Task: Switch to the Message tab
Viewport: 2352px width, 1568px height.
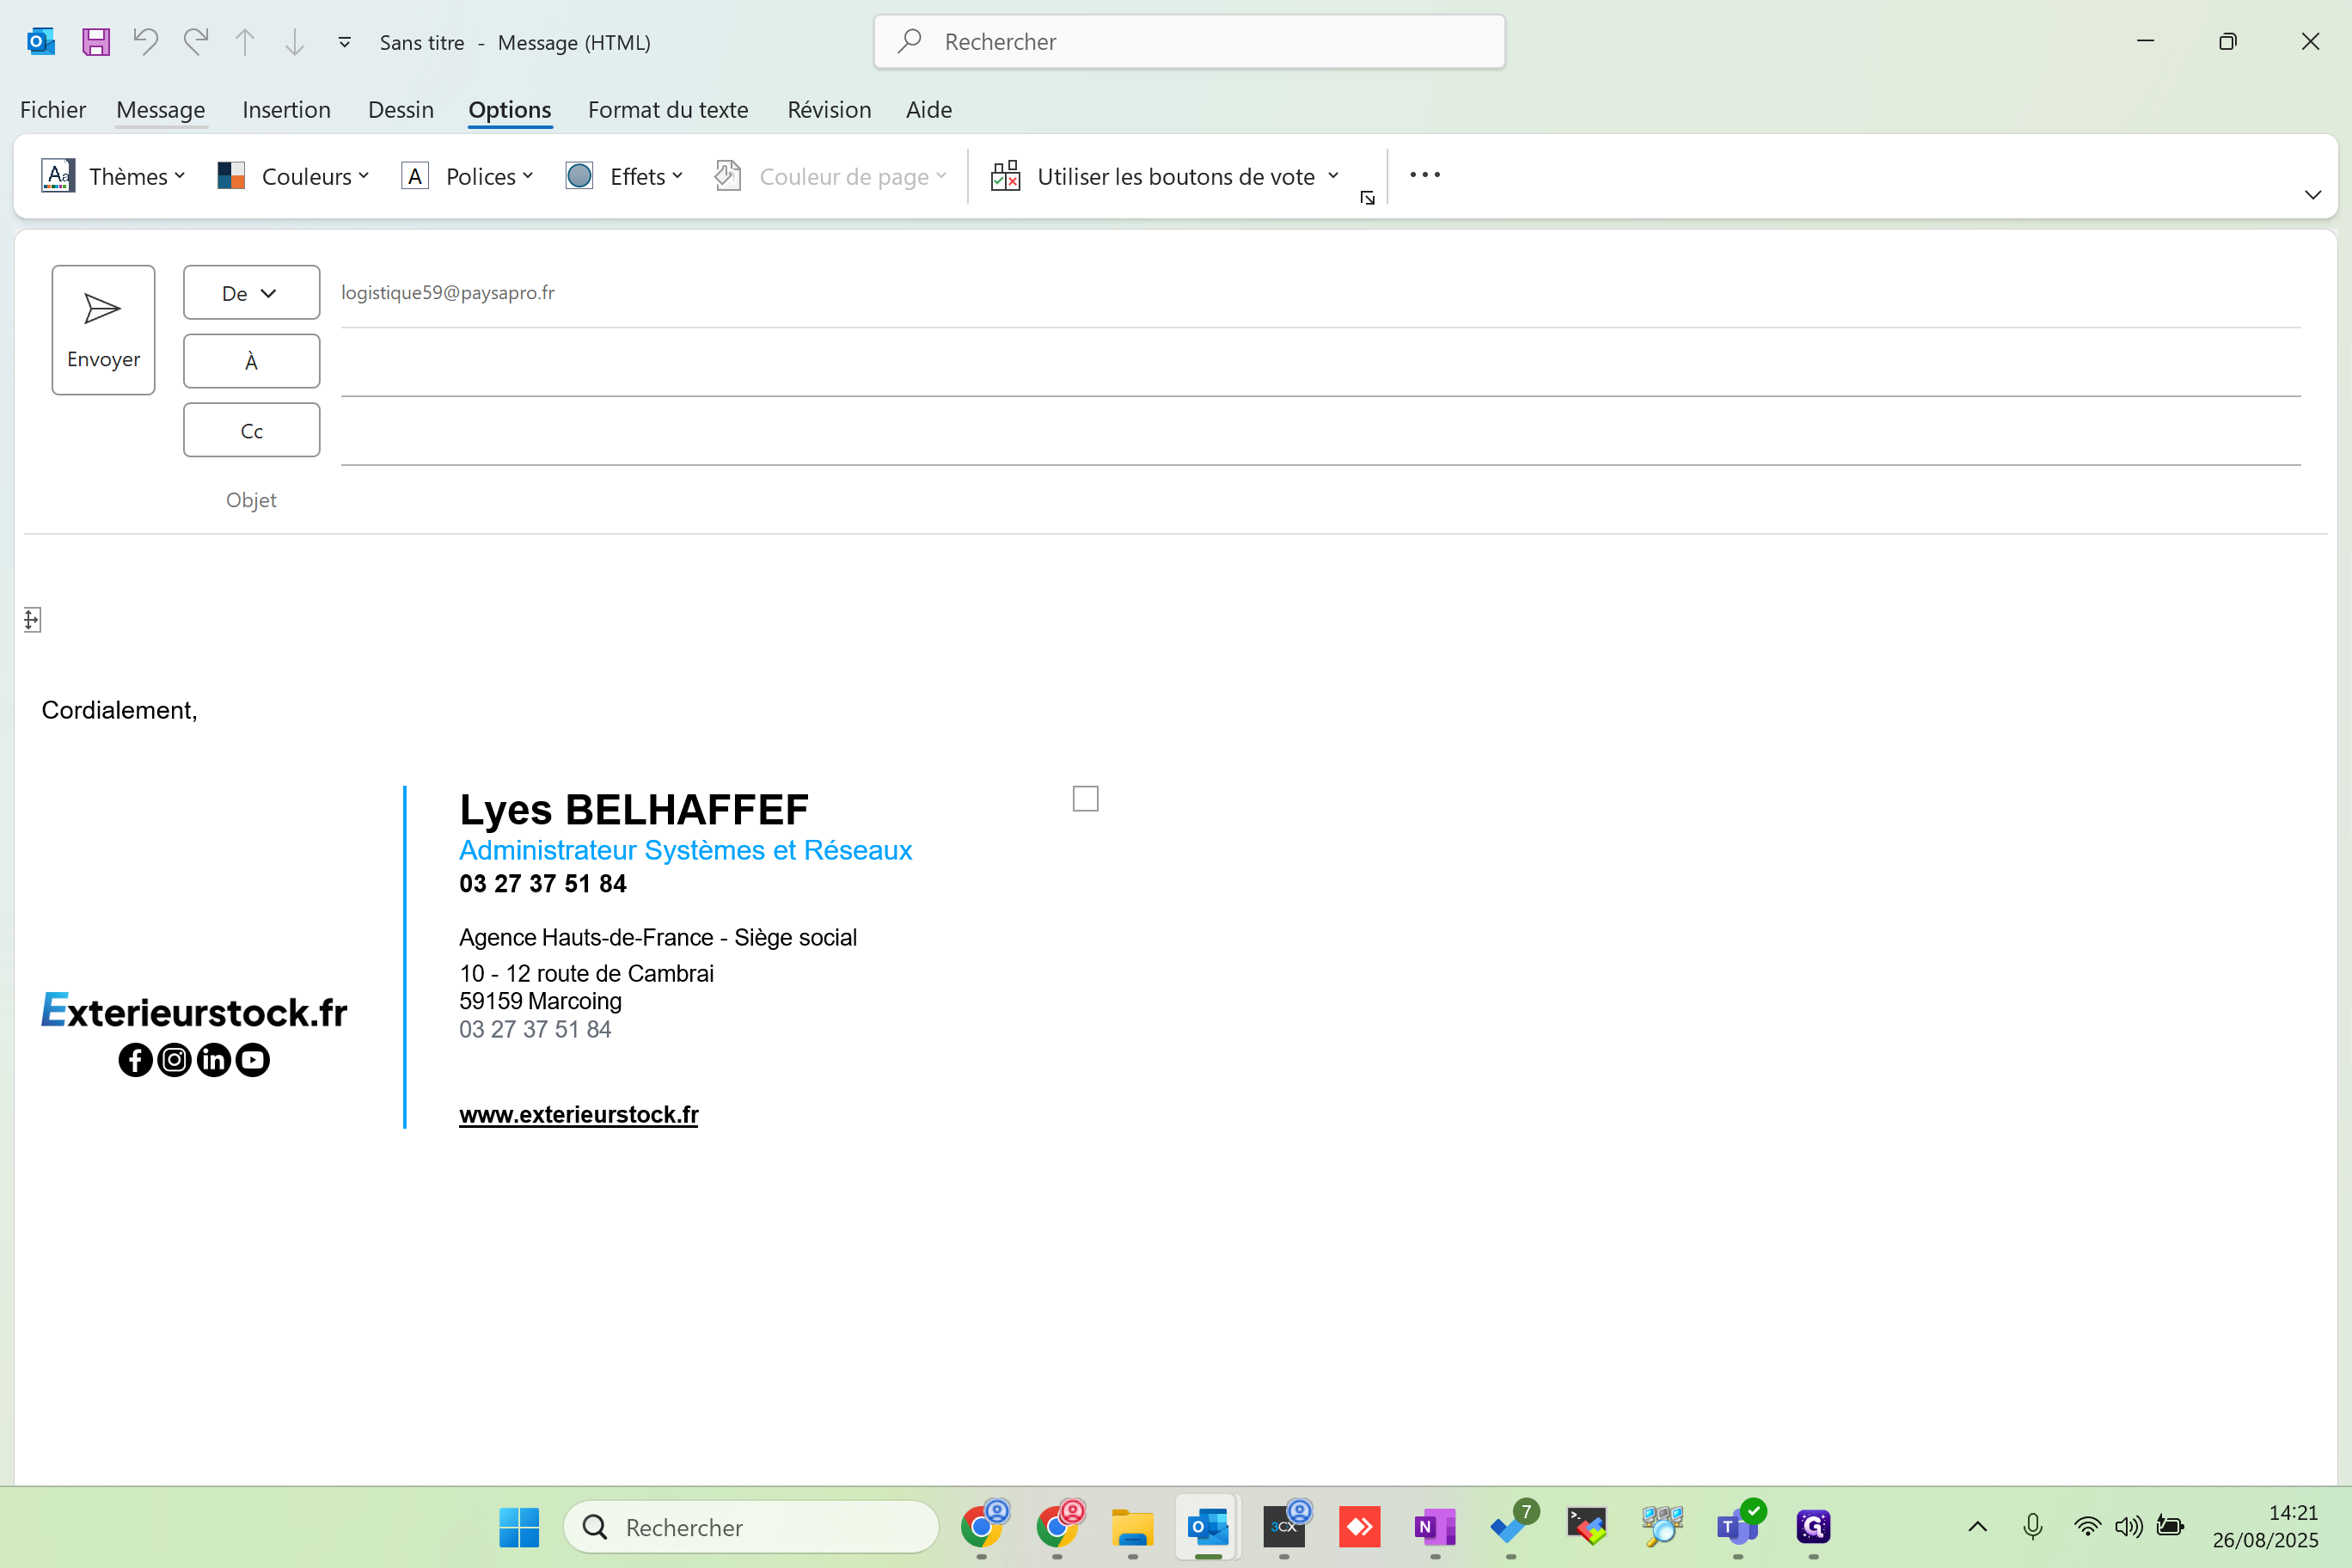Action: (161, 109)
